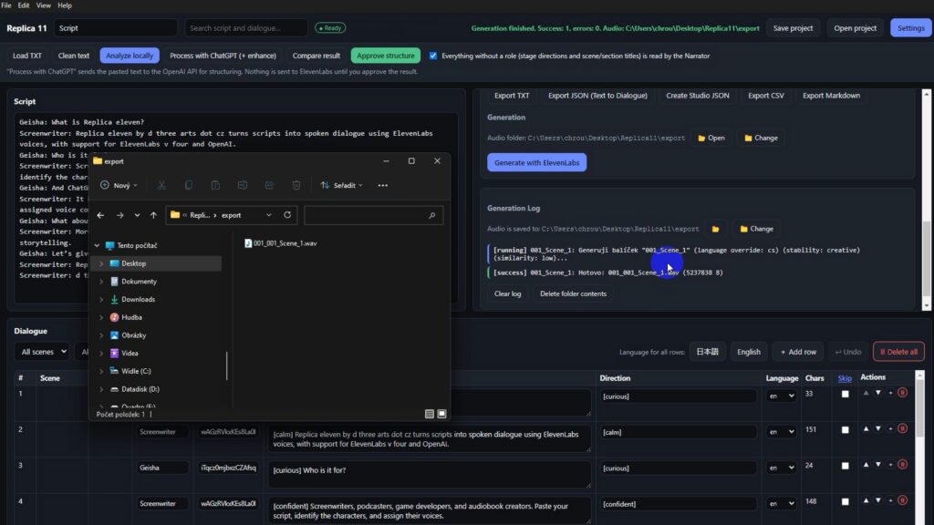Delete row 4 with the red circle icon
Viewport: 934px width, 525px height.
(x=902, y=500)
